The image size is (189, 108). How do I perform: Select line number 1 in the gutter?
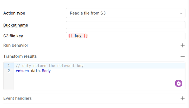pos(9,66)
